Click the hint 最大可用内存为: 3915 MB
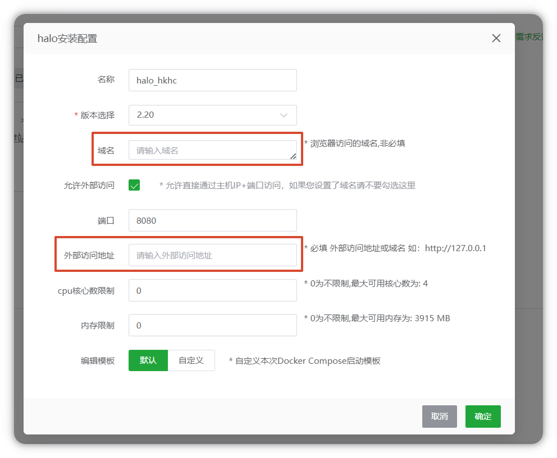557x458 pixels. pos(377,318)
